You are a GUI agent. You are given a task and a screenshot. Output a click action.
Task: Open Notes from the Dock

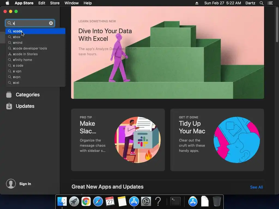coord(122,201)
